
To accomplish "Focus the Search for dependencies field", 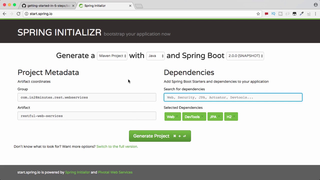I will (233, 97).
